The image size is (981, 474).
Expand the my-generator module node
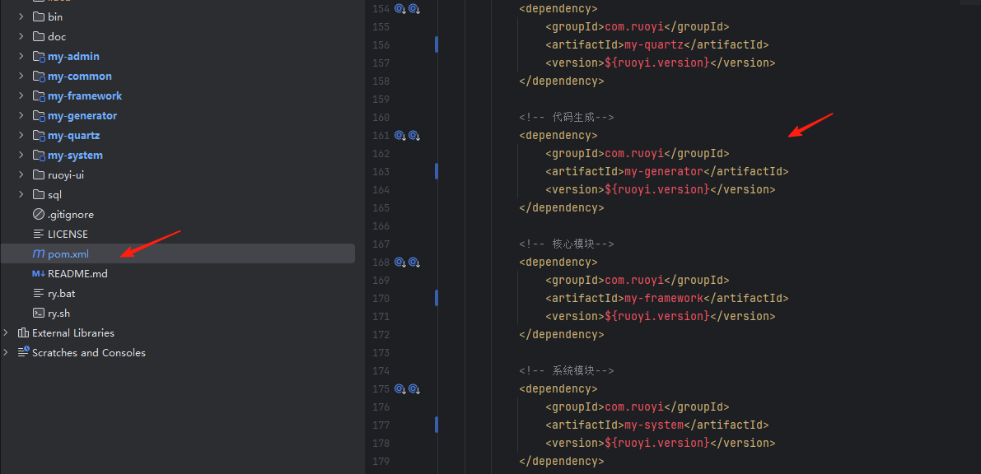coord(21,116)
